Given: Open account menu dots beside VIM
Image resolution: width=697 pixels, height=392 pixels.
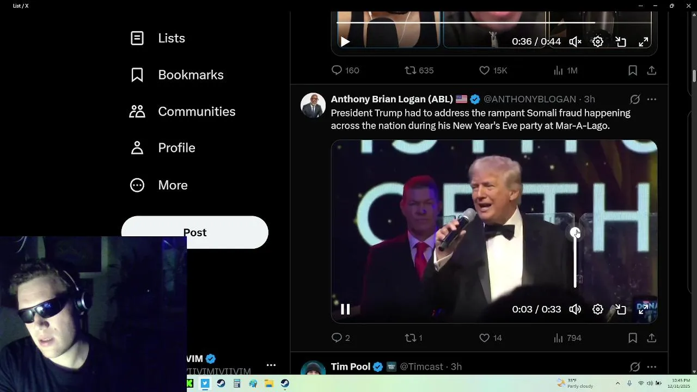Looking at the screenshot, I should [271, 365].
